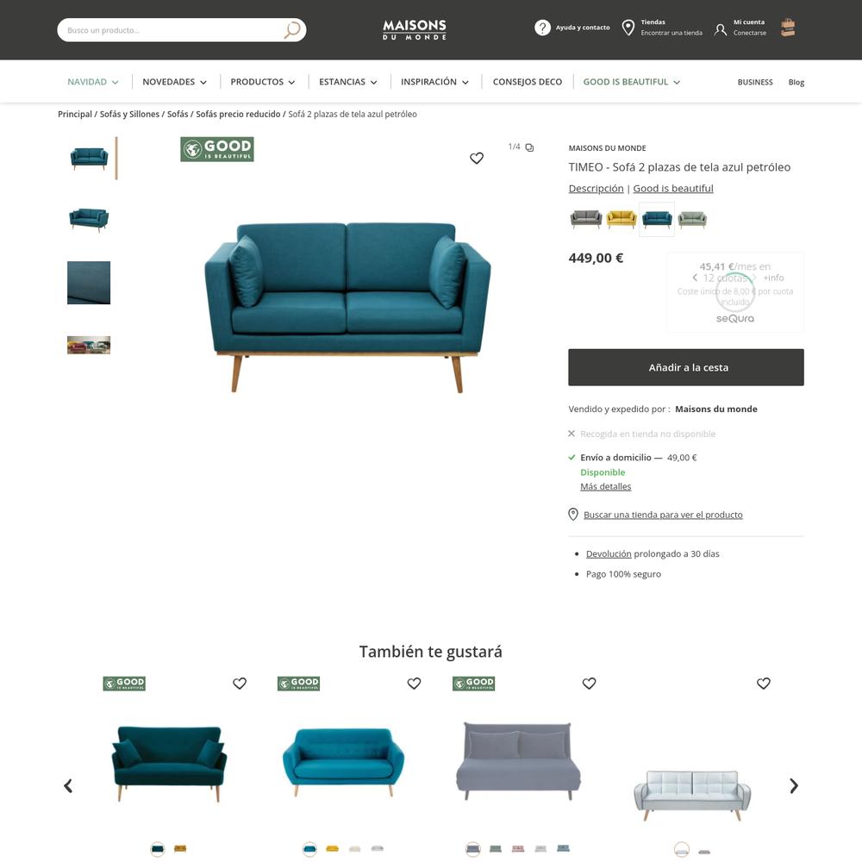This screenshot has width=862, height=862.
Task: Open image gallery via the 1/4 icon
Action: coord(529,147)
